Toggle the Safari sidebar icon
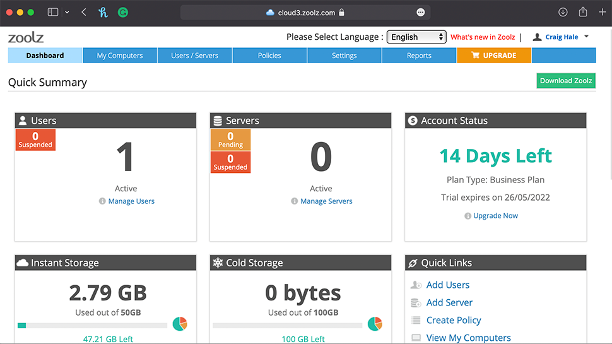This screenshot has width=612, height=344. click(53, 13)
